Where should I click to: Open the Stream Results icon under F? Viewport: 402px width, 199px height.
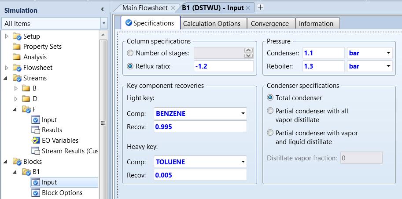36,151
